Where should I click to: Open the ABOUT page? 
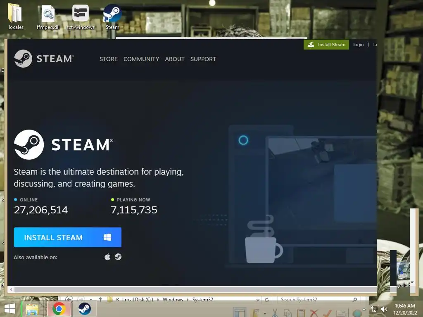pyautogui.click(x=175, y=59)
